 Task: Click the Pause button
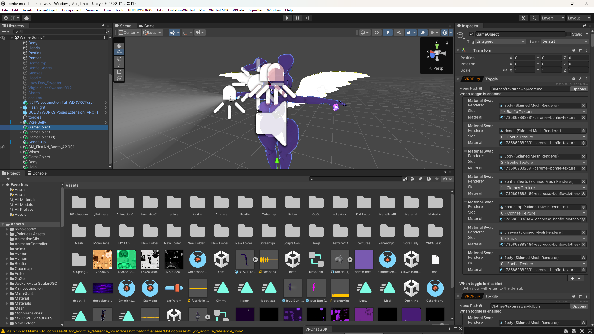pyautogui.click(x=297, y=18)
